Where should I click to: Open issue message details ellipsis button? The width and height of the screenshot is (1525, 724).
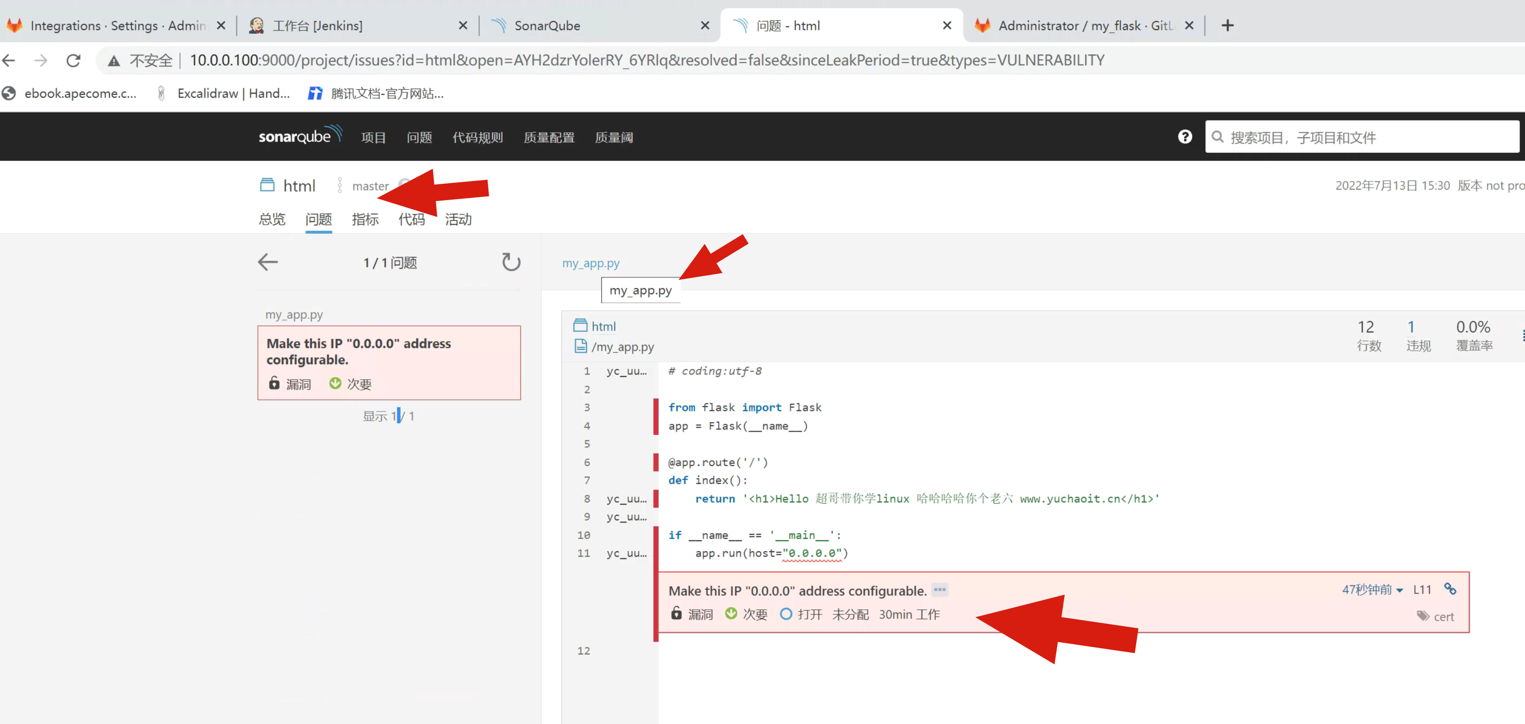pos(940,590)
